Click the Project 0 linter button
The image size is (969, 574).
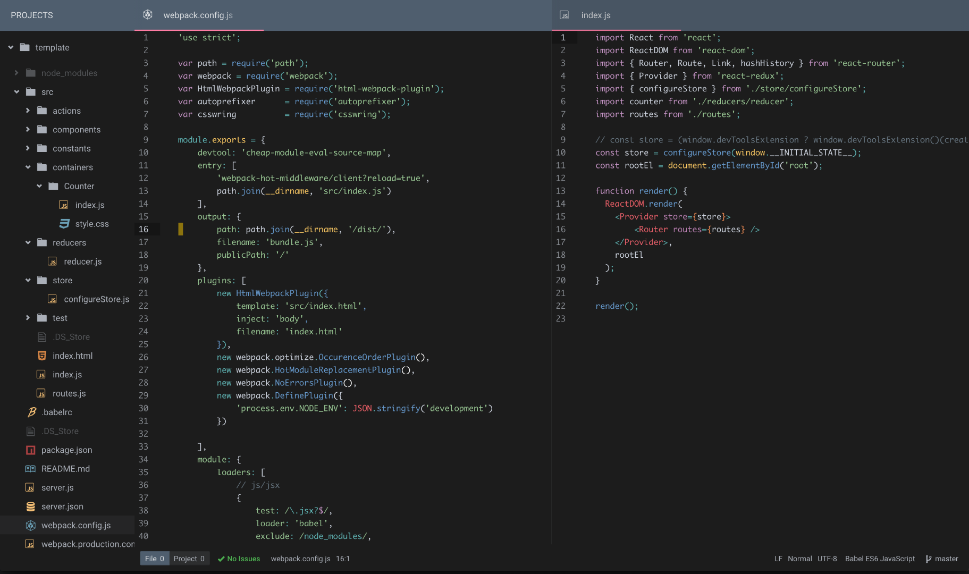(189, 559)
